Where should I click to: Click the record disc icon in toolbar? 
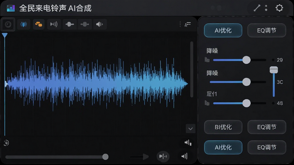coord(8,24)
